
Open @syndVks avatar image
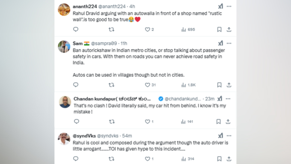pyautogui.click(x=64, y=139)
